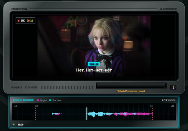Click the MASTER timecode label

[31, 87]
